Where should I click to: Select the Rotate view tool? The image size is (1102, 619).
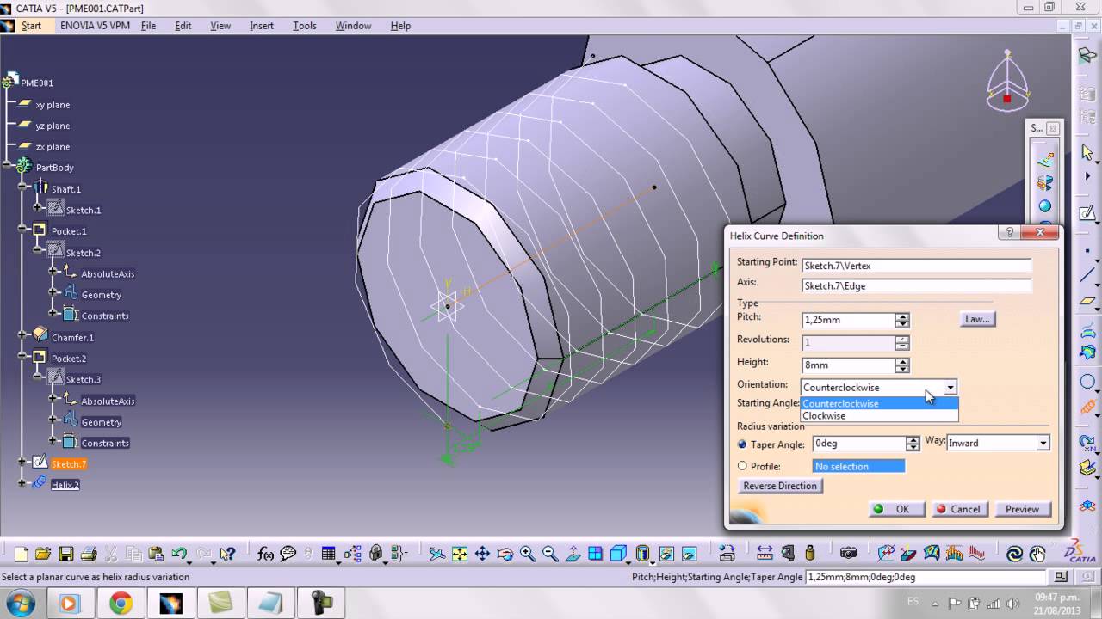[x=505, y=554]
